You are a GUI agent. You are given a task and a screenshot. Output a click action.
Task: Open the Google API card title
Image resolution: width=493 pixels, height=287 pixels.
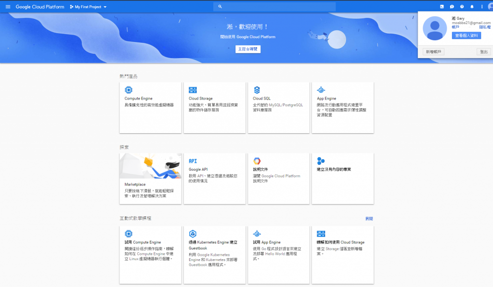[198, 169]
